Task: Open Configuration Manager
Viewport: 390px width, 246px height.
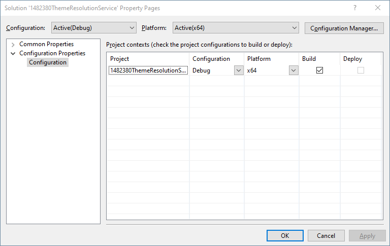Action: pyautogui.click(x=344, y=28)
